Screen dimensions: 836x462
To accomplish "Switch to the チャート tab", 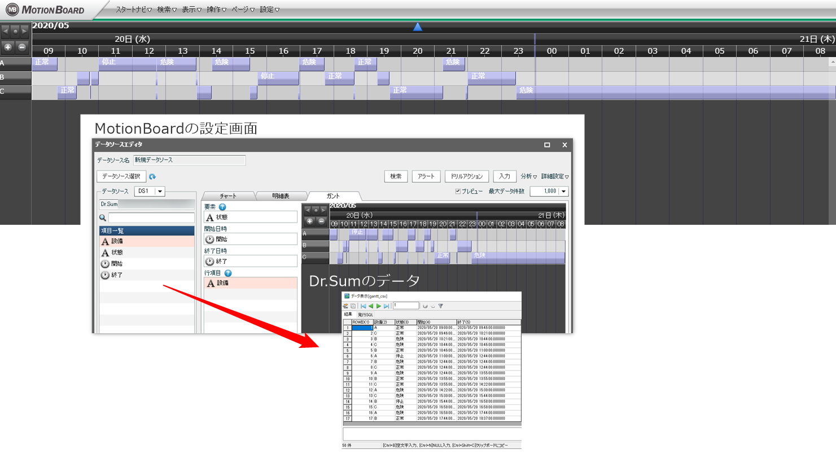I will click(x=228, y=196).
